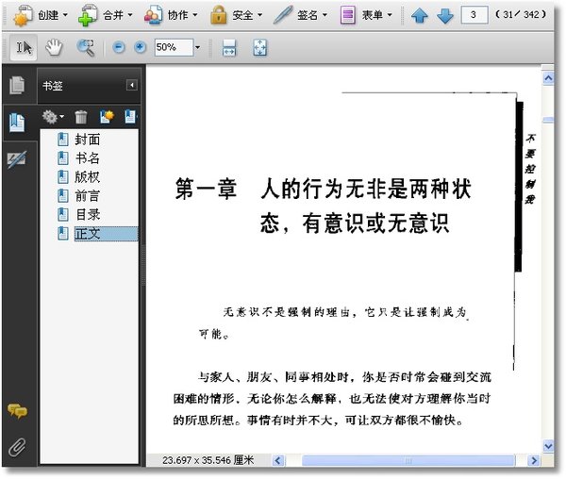Open the Bookmarks panel icon
This screenshot has height=479, width=566.
pyautogui.click(x=17, y=123)
